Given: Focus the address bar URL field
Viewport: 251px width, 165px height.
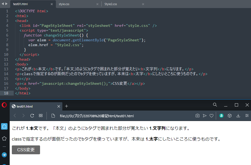Looking at the screenshot, I should (x=97, y=116).
